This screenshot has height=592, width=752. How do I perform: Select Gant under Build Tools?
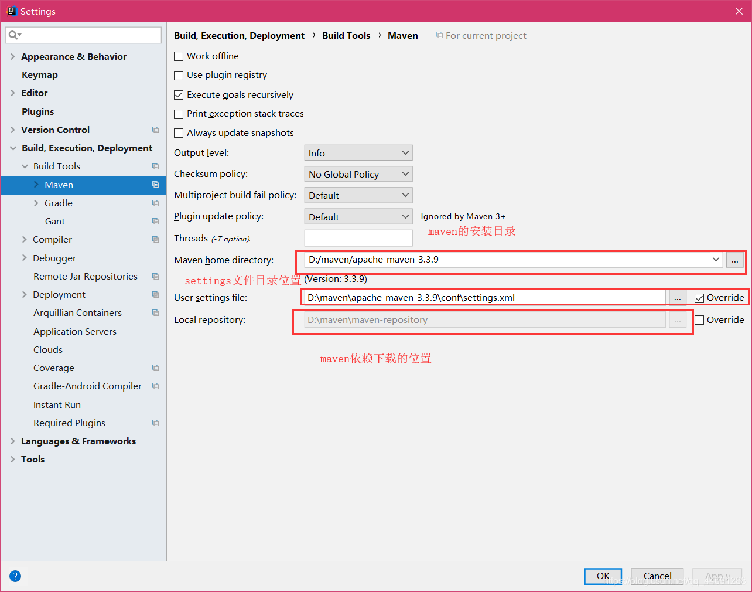[x=55, y=221]
